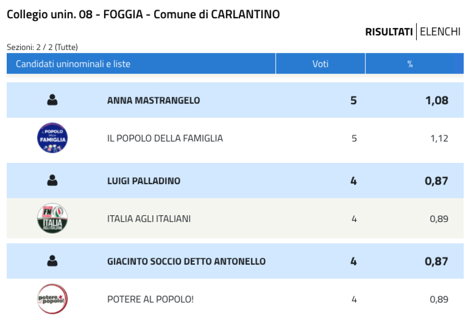Switch to the ELENCHI tab
The image size is (473, 322).
pyautogui.click(x=440, y=32)
